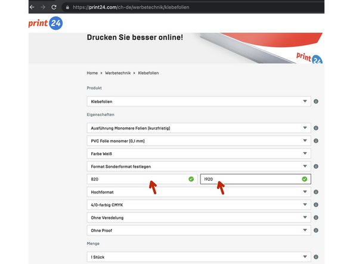Open the Format Sonderformat festlegen dropdown

click(x=199, y=166)
